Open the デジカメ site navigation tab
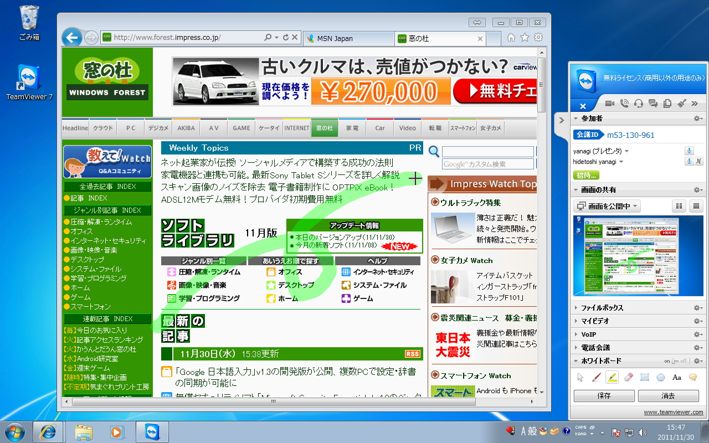The width and height of the screenshot is (709, 443). pyautogui.click(x=158, y=128)
